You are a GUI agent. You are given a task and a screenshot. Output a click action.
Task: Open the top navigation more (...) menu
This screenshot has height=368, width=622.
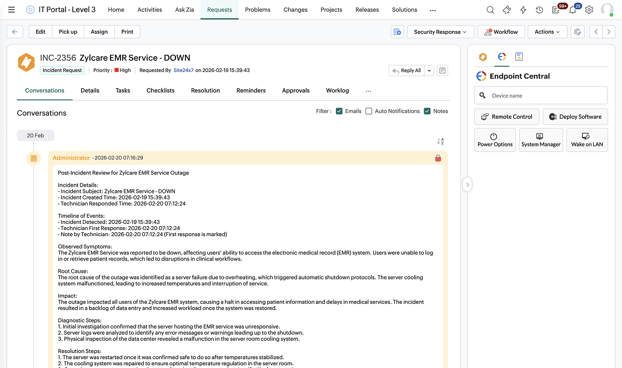click(x=433, y=11)
